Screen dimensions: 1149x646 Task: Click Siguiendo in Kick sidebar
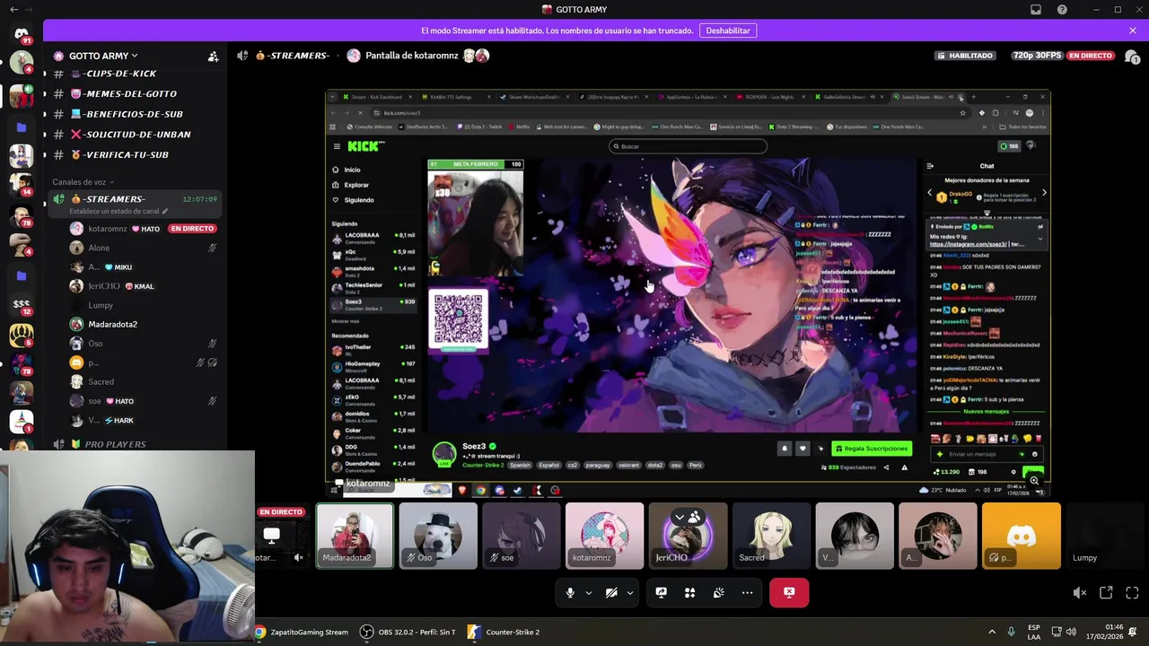359,200
